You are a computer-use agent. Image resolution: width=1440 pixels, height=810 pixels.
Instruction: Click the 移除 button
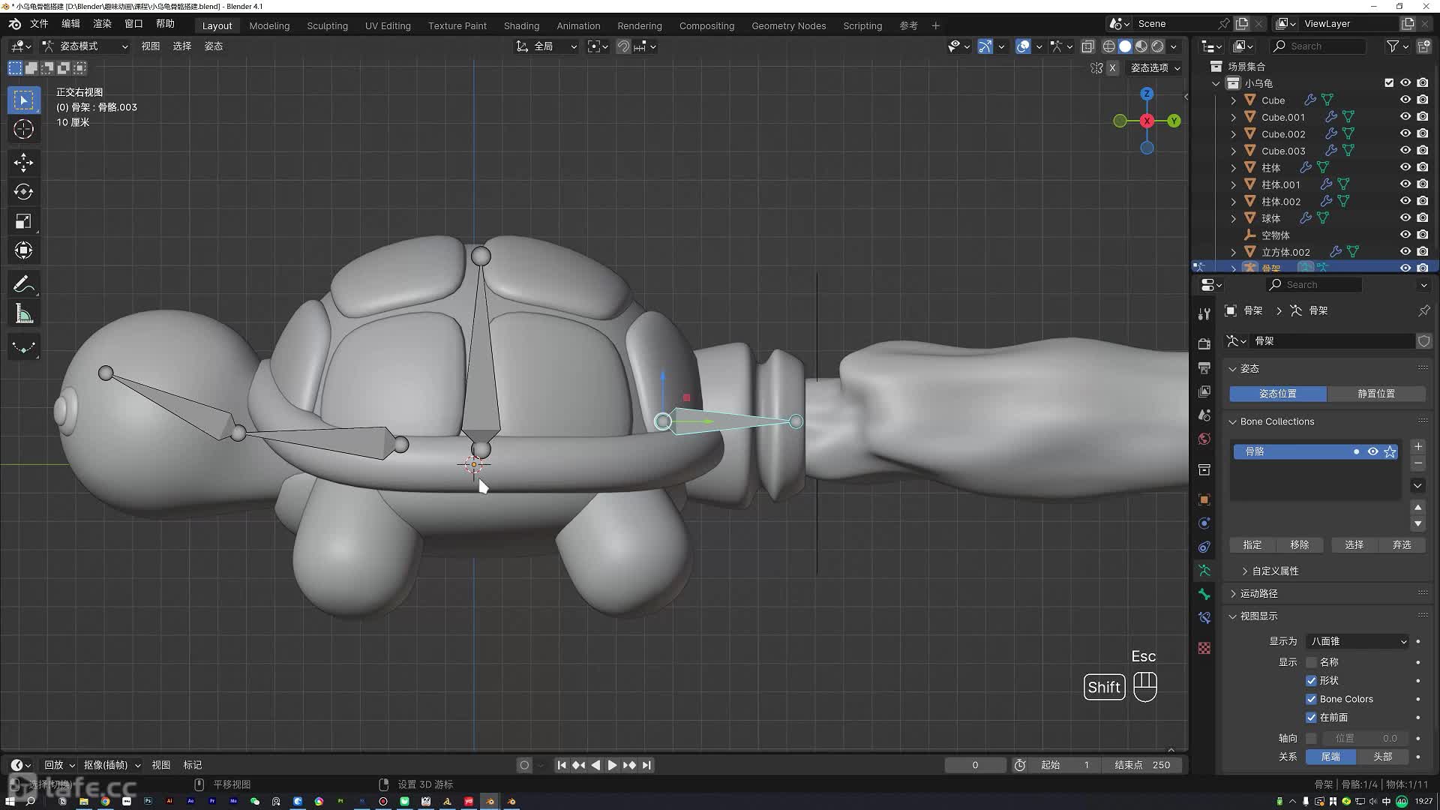1300,545
